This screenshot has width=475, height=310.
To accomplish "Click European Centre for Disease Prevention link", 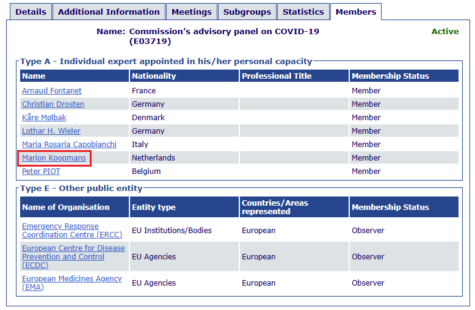I will point(73,257).
